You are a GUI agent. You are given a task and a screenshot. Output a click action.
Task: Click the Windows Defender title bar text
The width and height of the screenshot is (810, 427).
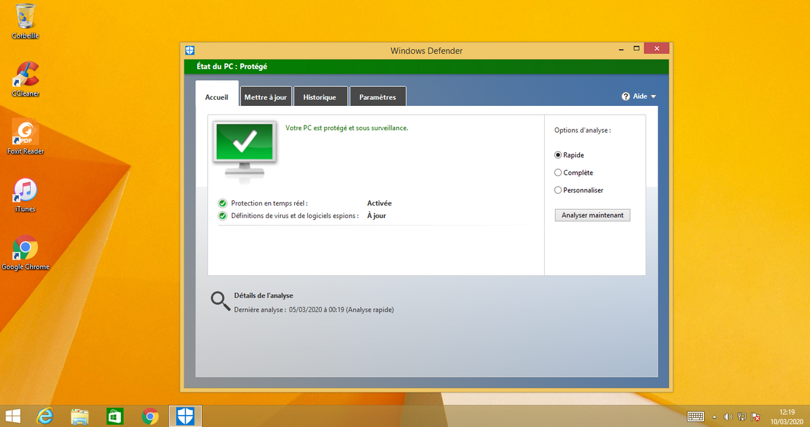427,51
